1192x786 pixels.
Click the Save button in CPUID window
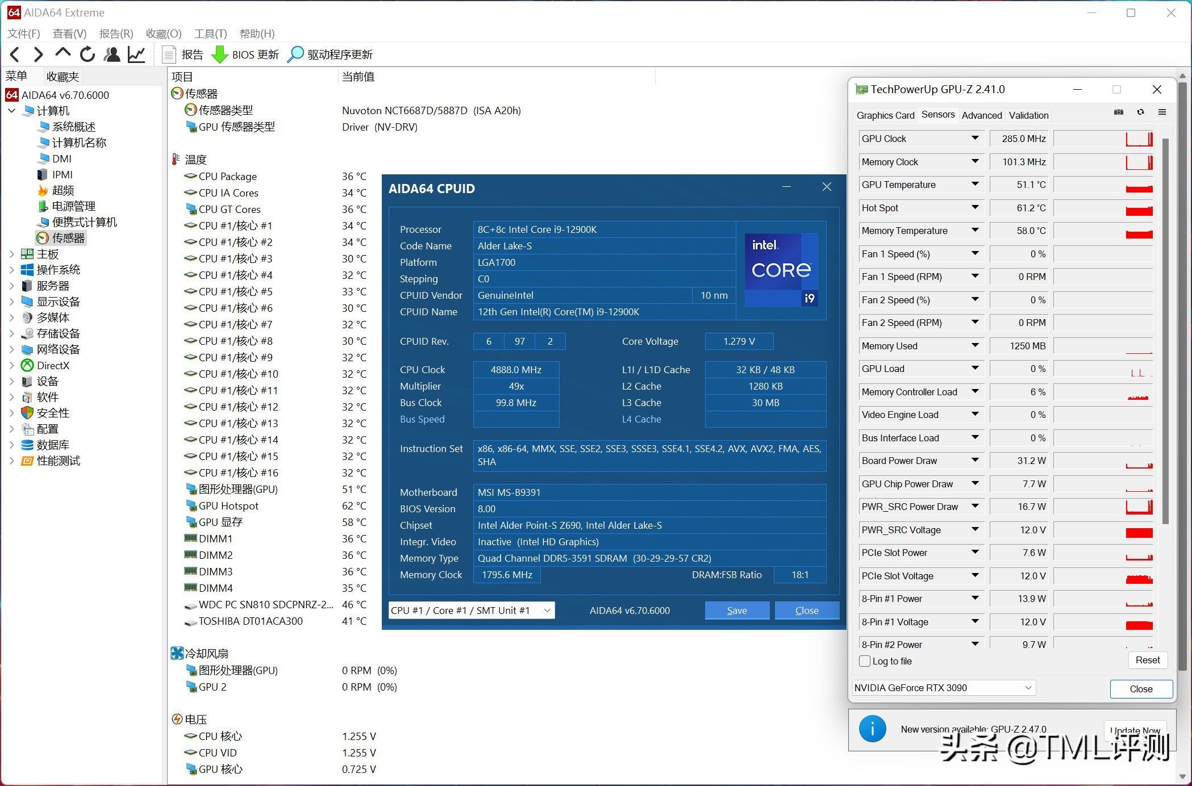(737, 611)
